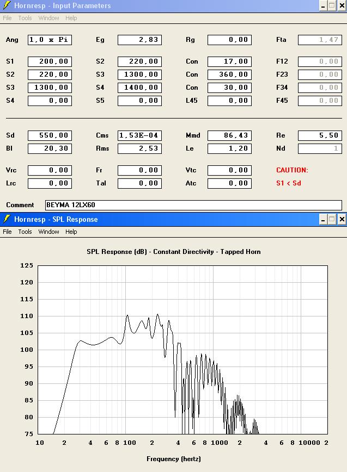Viewport: 347px width, 472px height.
Task: Click the S2 field on the S1 row
Action: coord(139,61)
